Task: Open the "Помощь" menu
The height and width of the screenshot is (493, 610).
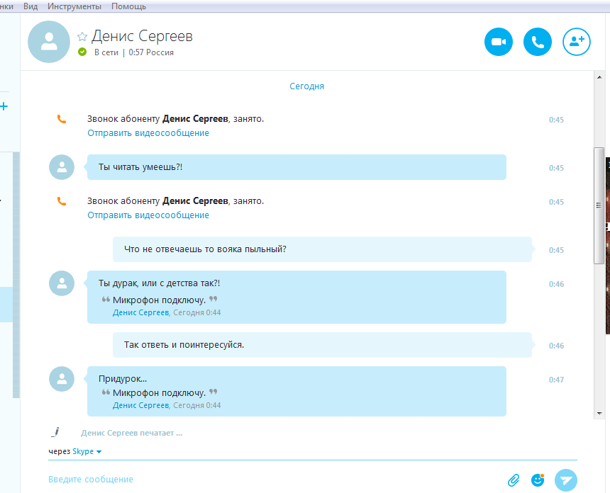Action: tap(128, 6)
